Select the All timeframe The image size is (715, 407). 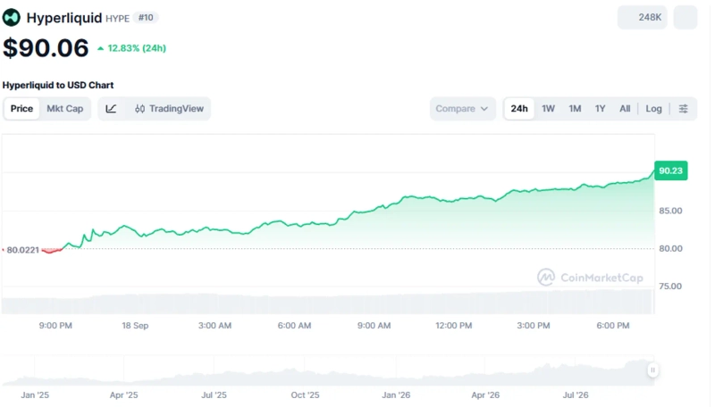click(x=625, y=109)
